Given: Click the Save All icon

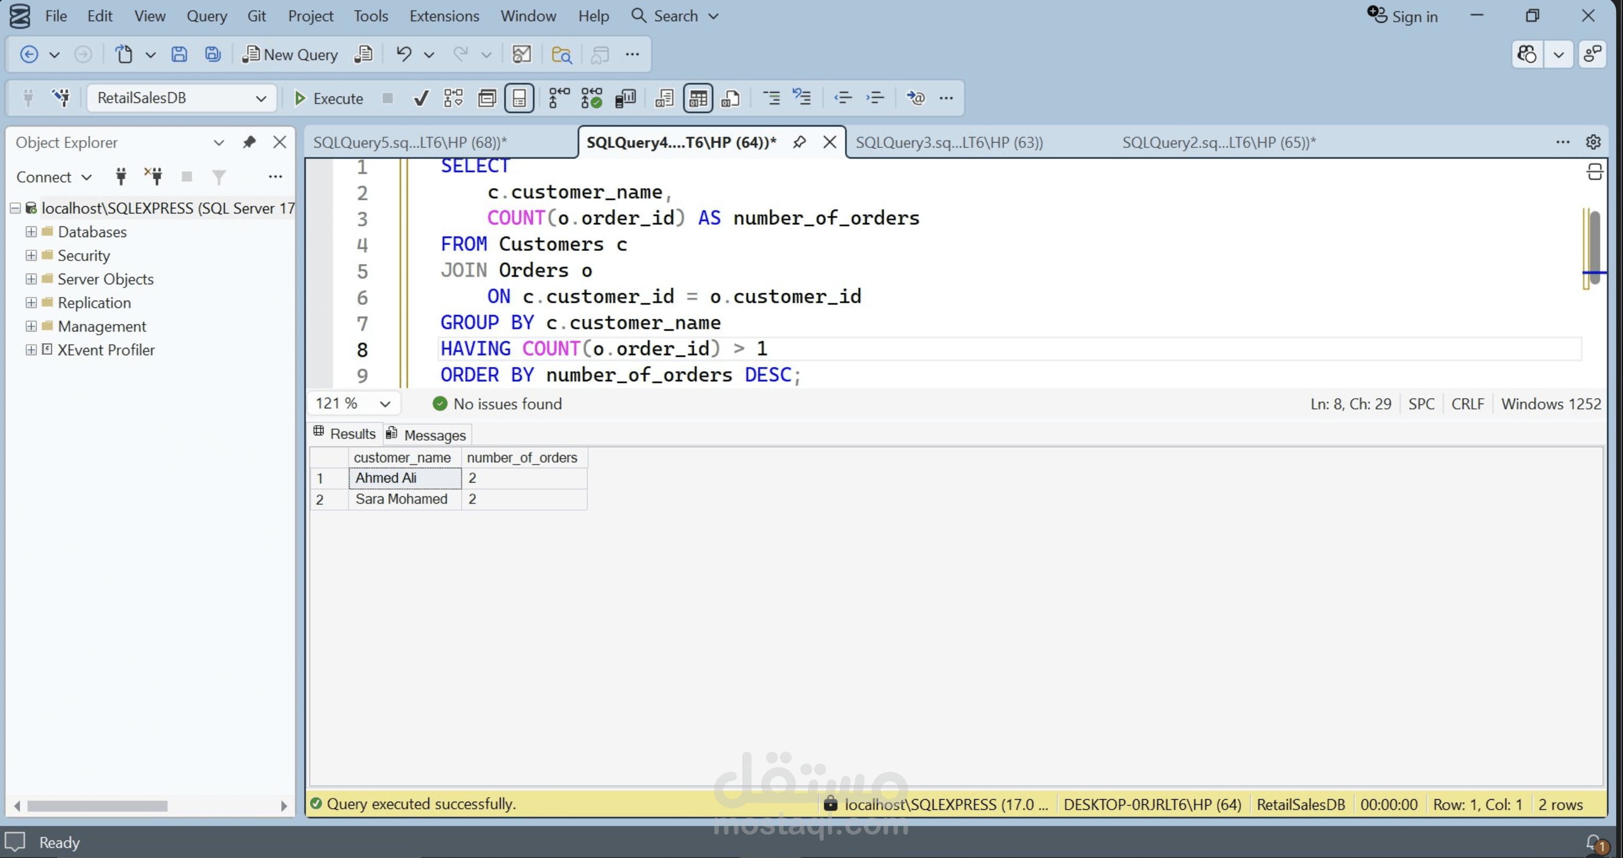Looking at the screenshot, I should (x=213, y=54).
